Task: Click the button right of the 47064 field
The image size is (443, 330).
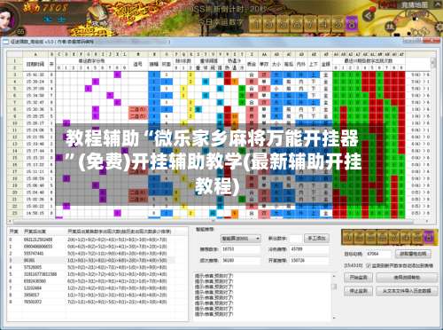Action: coord(413,254)
